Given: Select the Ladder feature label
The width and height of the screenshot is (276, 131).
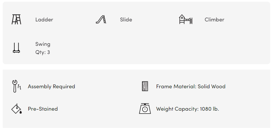Looking at the screenshot, I should click(x=44, y=20).
